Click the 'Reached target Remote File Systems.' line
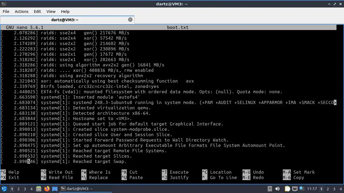This screenshot has height=193, width=344. click(x=84, y=151)
